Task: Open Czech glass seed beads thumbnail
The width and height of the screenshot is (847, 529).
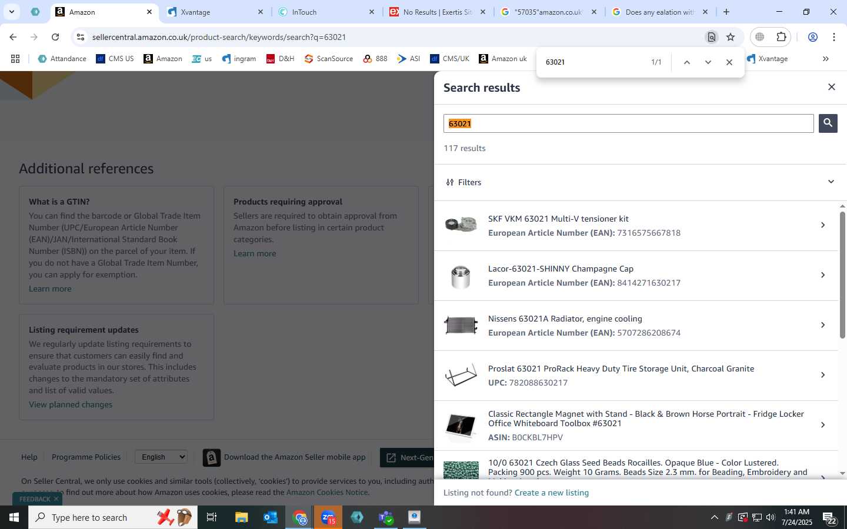Action: pyautogui.click(x=461, y=470)
